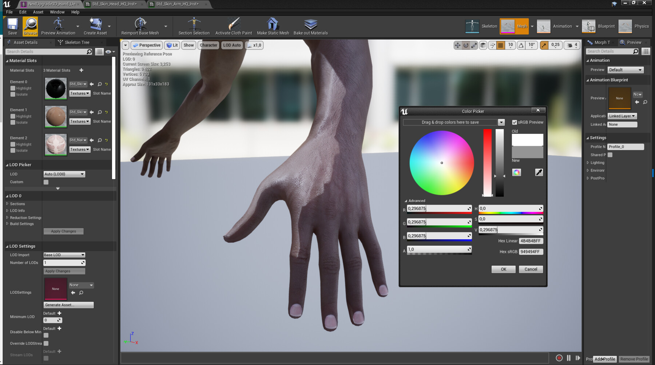Check Isolate for Element 1
Screen dimensions: 655x365
(13, 122)
